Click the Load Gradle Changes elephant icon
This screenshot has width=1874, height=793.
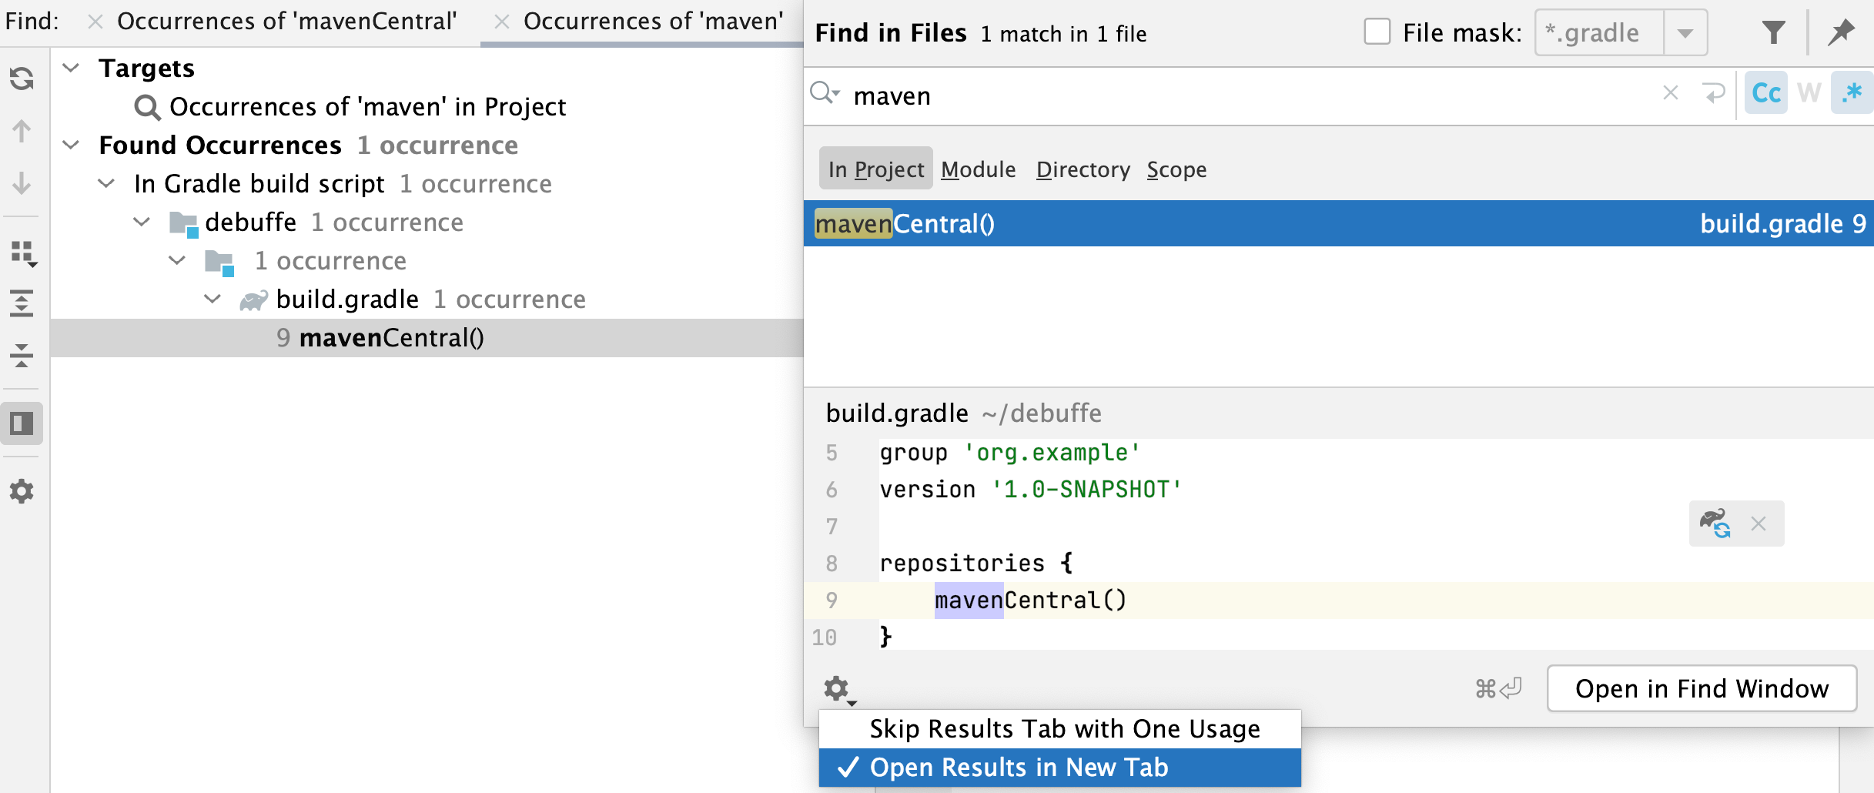[1715, 524]
